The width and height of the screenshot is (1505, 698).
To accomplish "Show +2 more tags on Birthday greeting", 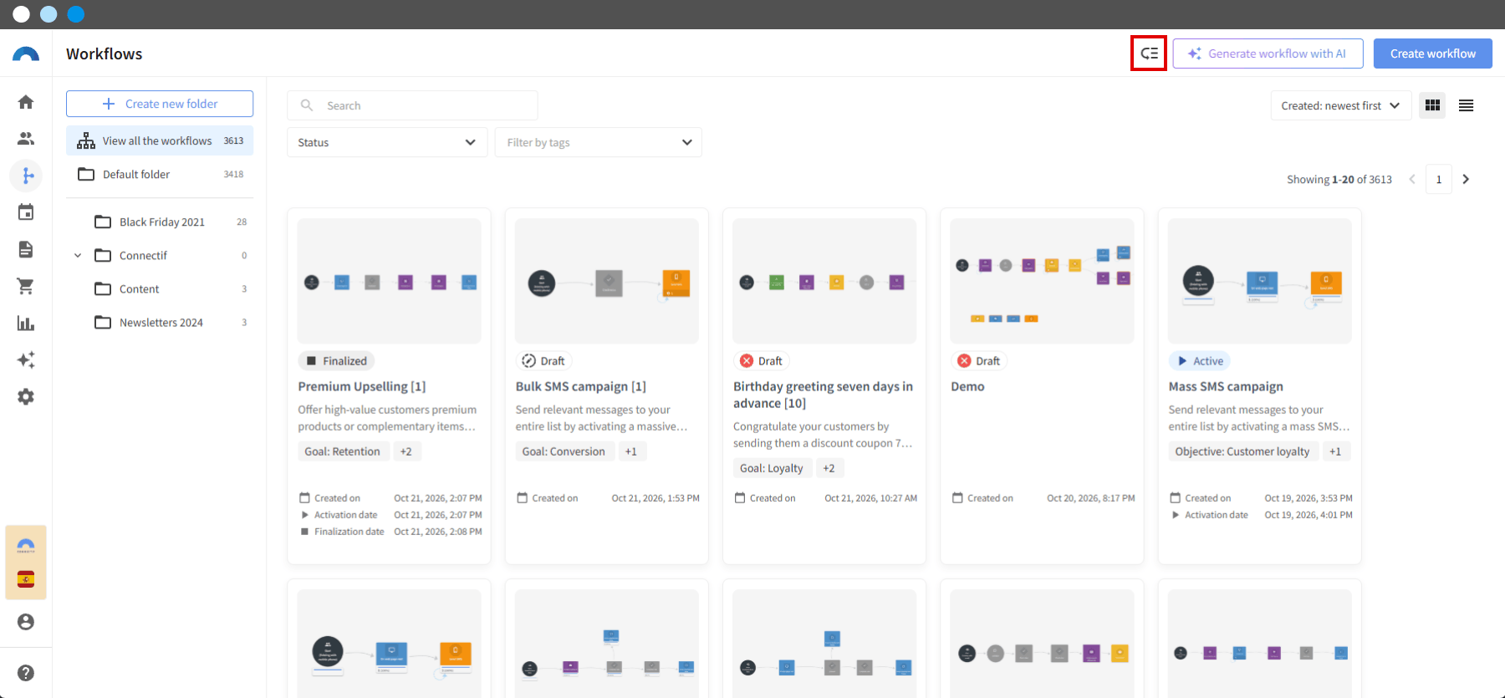I will [x=829, y=468].
